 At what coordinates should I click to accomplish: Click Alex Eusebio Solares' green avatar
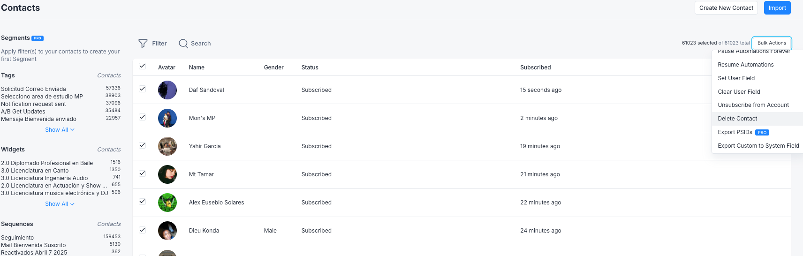[167, 203]
